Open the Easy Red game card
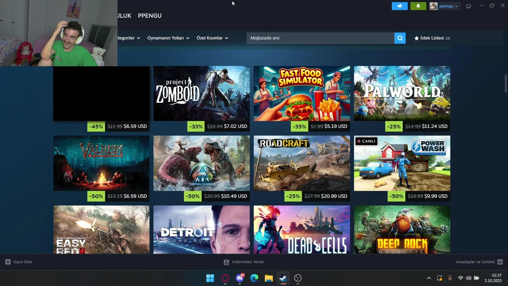The image size is (508, 286). (102, 230)
